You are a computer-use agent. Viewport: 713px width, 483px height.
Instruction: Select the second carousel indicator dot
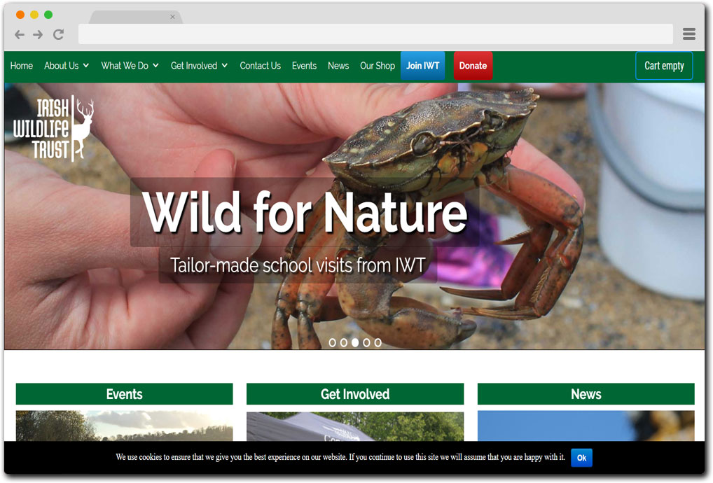344,343
